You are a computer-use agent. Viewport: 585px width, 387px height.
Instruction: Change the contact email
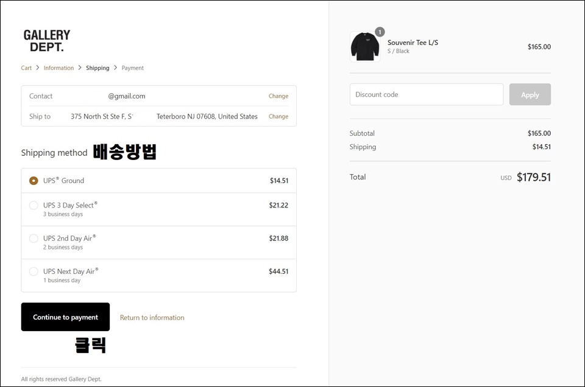click(278, 96)
